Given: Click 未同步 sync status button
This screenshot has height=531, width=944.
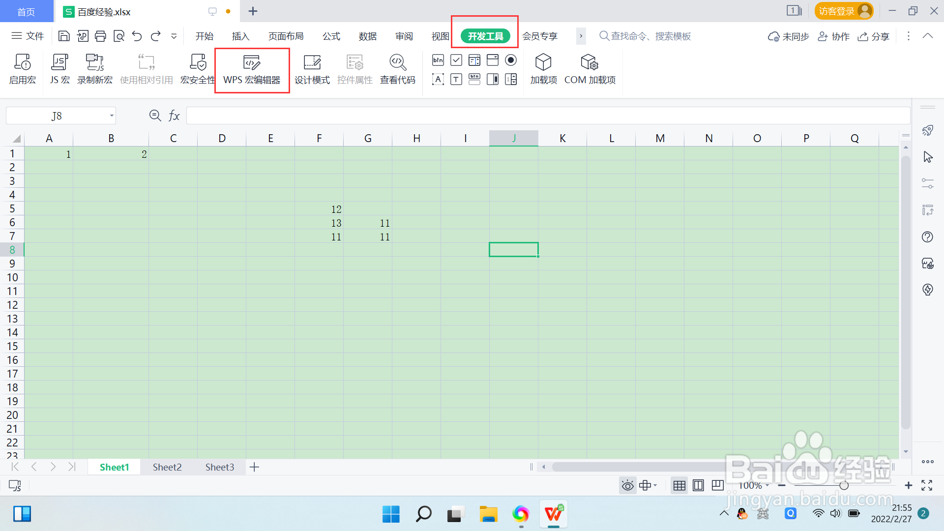Looking at the screenshot, I should click(789, 36).
